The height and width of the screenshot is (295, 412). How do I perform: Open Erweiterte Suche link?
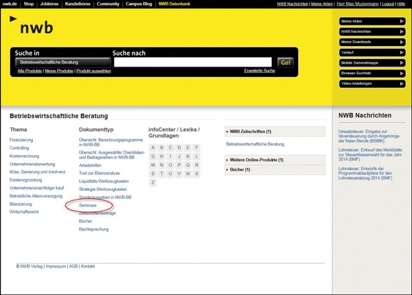259,71
